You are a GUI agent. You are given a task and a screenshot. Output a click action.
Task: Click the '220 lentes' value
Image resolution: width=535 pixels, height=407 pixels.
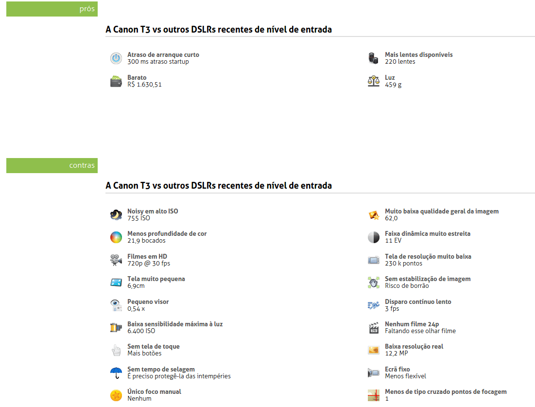point(400,62)
